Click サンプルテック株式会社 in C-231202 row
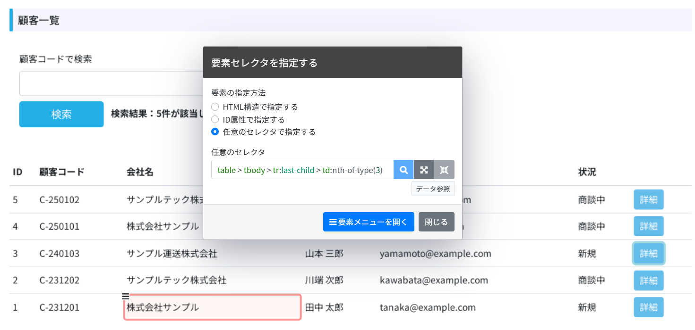Image resolution: width=695 pixels, height=330 pixels. (176, 280)
